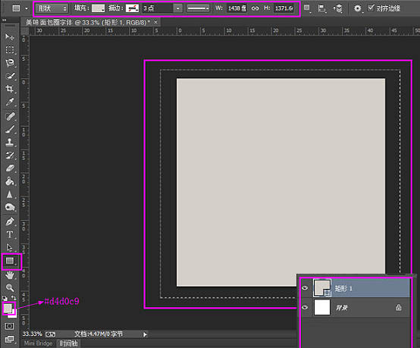420x348 pixels.
Task: Open the 形状 tool mode dropdown
Action: [52, 8]
